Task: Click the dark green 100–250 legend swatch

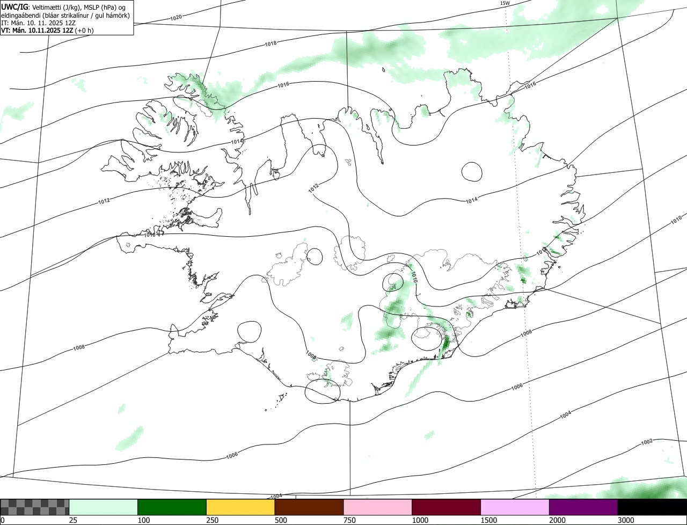Action: pos(172,507)
